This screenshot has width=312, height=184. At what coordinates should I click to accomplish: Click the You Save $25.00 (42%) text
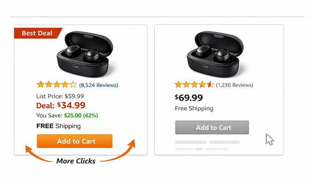pos(67,115)
